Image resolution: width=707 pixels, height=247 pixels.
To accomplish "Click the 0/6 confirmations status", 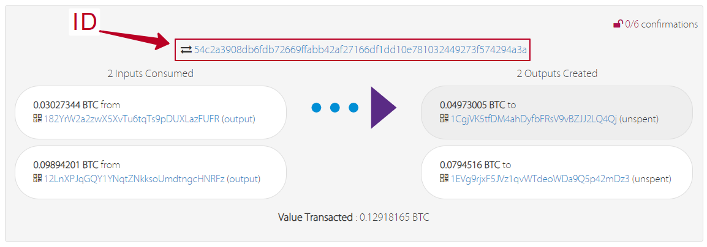I will click(x=662, y=24).
